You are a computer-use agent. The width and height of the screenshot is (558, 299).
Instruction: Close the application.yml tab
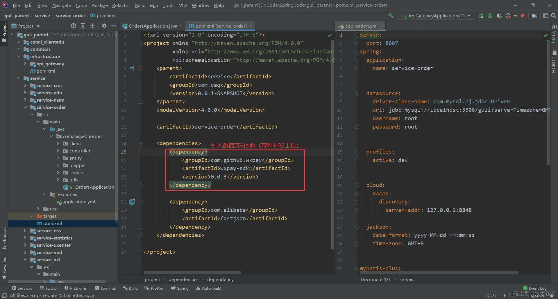(382, 26)
